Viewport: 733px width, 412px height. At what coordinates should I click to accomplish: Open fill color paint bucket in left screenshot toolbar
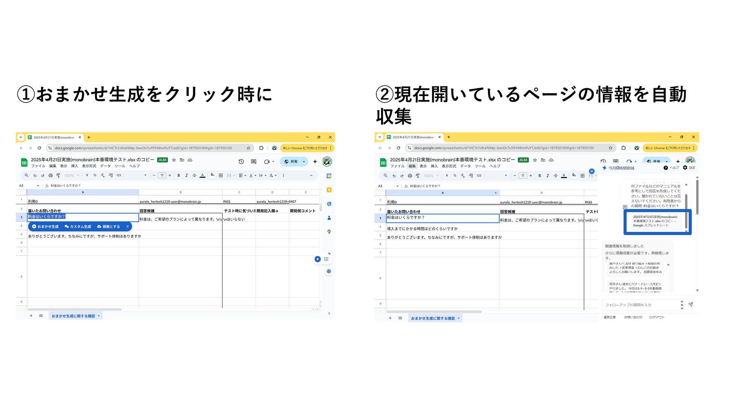[212, 175]
